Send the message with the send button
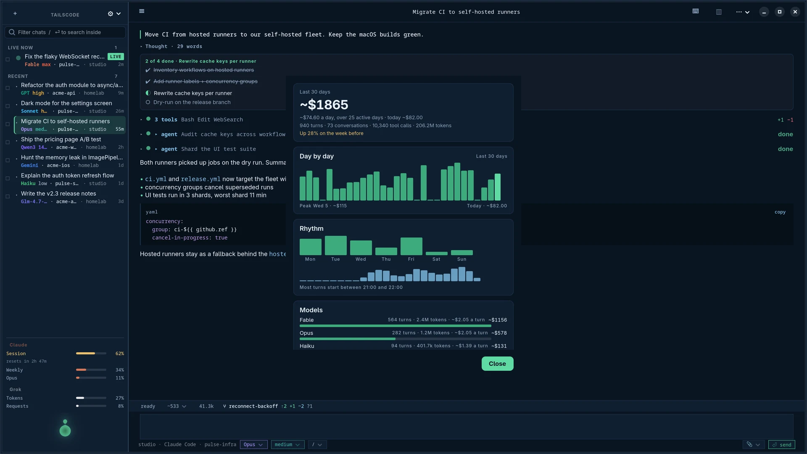Screen dimensions: 807x454 (x=781, y=444)
